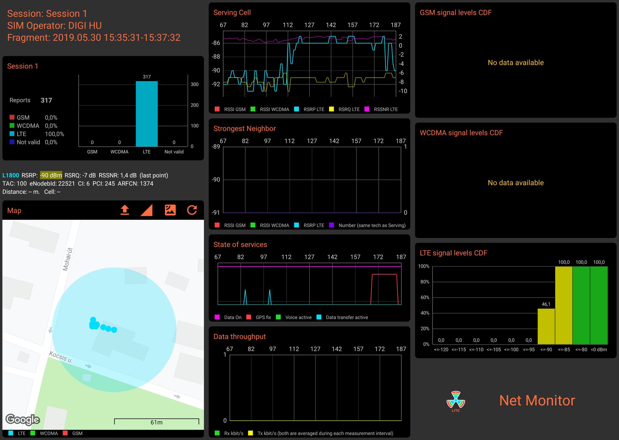The width and height of the screenshot is (619, 440).
Task: Click the upload arrow icon on Map
Action: click(x=125, y=210)
